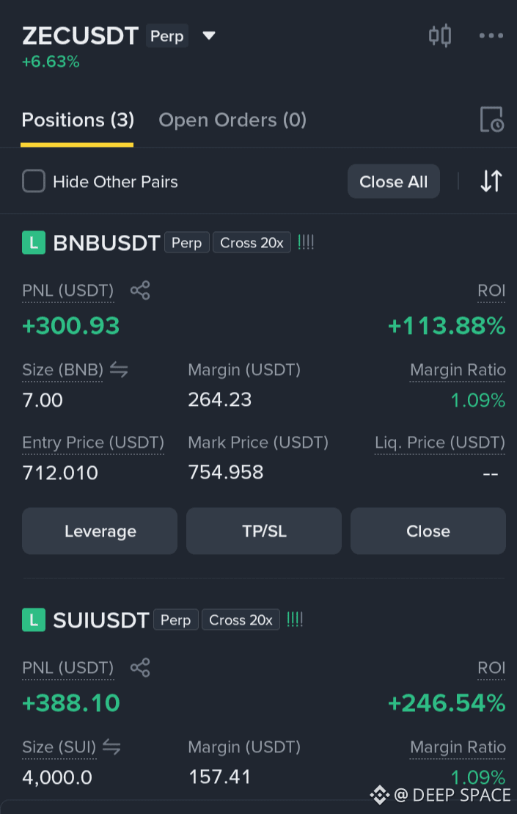Switch to the Open Orders (0) tab

click(232, 120)
